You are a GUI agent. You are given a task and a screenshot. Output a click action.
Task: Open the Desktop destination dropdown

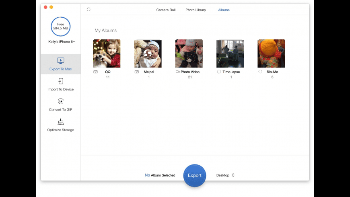tap(225, 175)
